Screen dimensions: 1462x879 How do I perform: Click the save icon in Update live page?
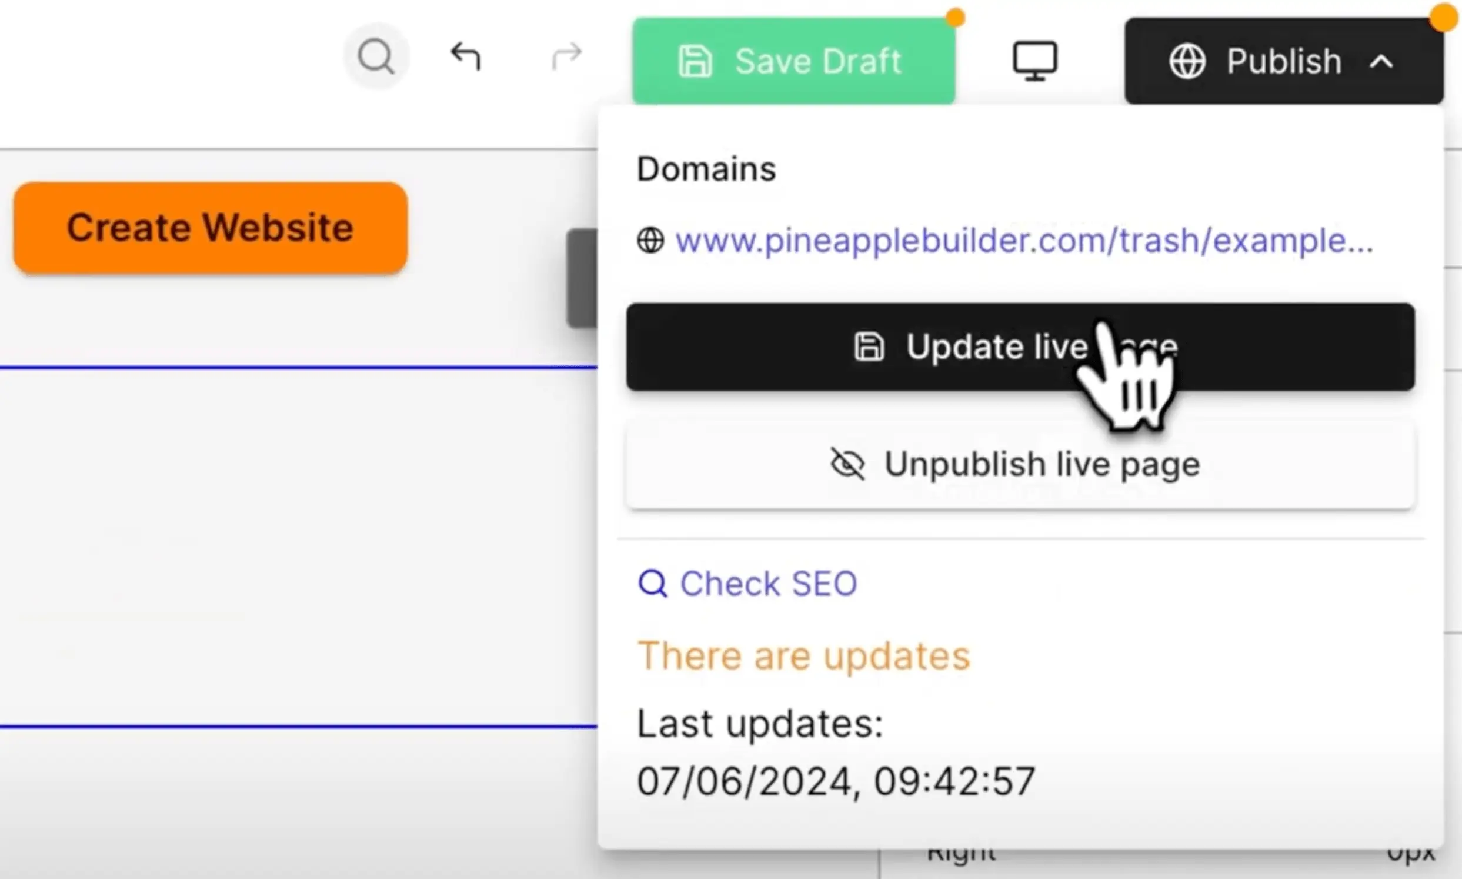click(x=869, y=347)
